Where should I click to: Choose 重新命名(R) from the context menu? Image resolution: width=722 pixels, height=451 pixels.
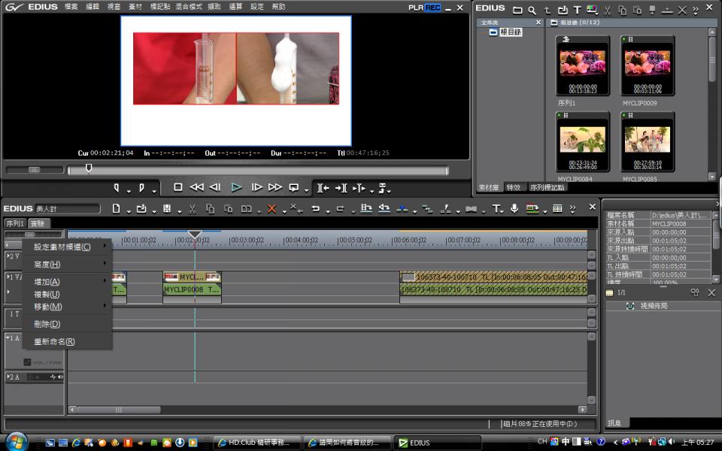pyautogui.click(x=54, y=341)
